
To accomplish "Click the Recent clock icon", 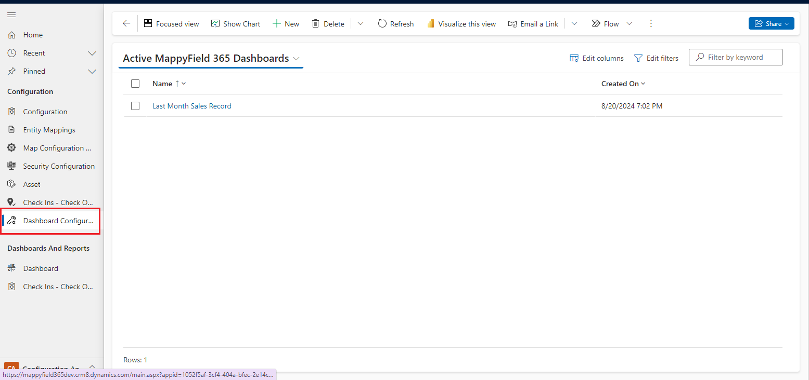I will [x=11, y=53].
